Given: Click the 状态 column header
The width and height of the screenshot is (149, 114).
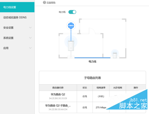Looking at the screenshot, I should 85,88.
